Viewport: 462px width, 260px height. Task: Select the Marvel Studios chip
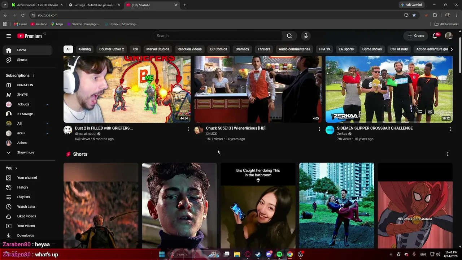click(158, 49)
